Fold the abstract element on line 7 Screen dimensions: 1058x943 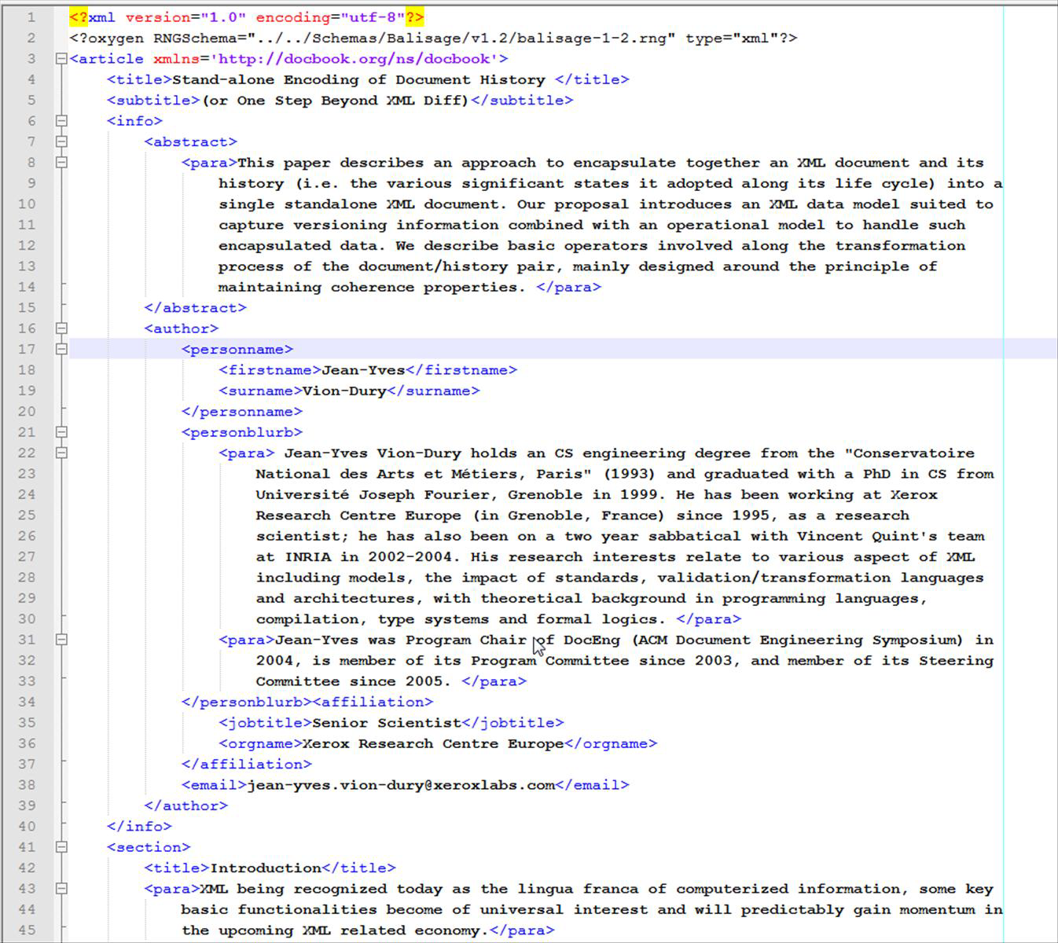coord(61,141)
